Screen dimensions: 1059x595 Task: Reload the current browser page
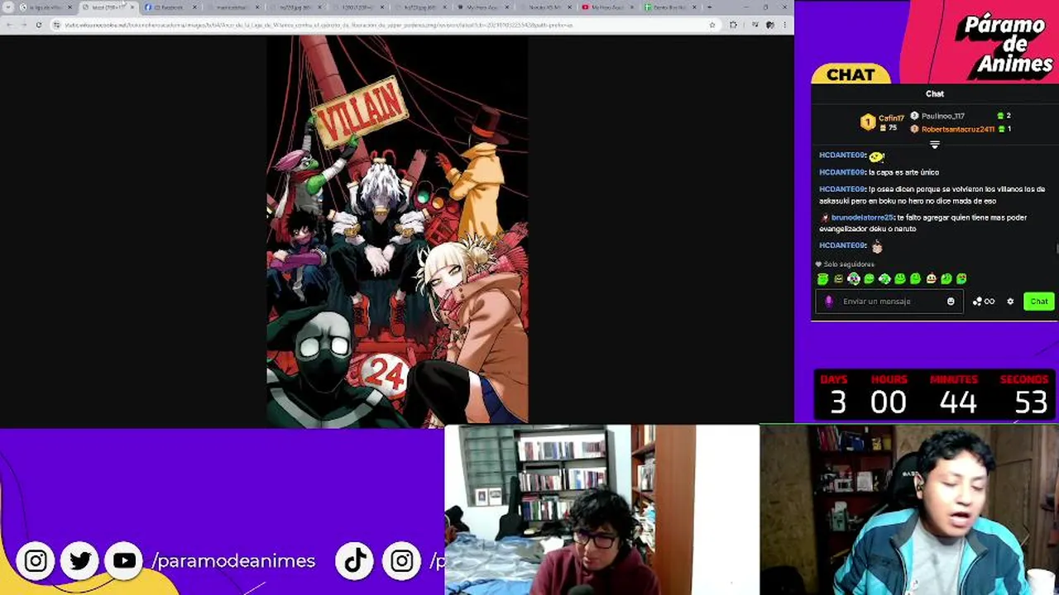(x=38, y=25)
